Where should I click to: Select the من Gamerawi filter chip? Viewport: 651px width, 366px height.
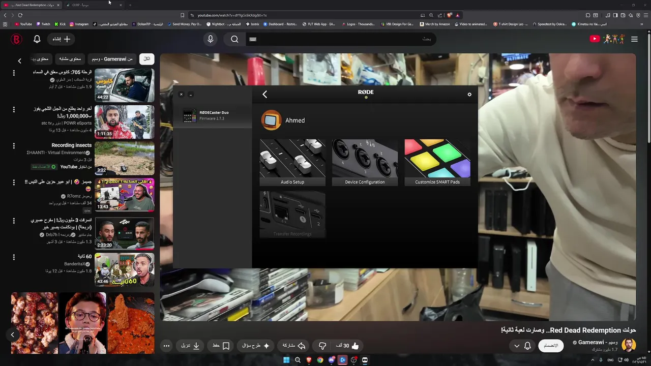coord(112,59)
